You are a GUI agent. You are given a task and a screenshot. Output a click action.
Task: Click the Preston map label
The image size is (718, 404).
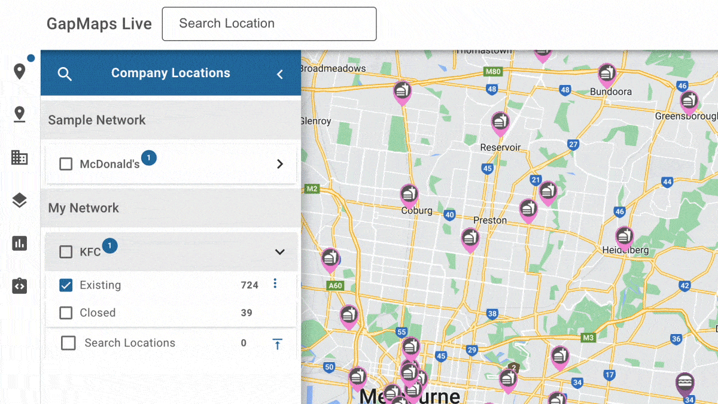coord(490,220)
